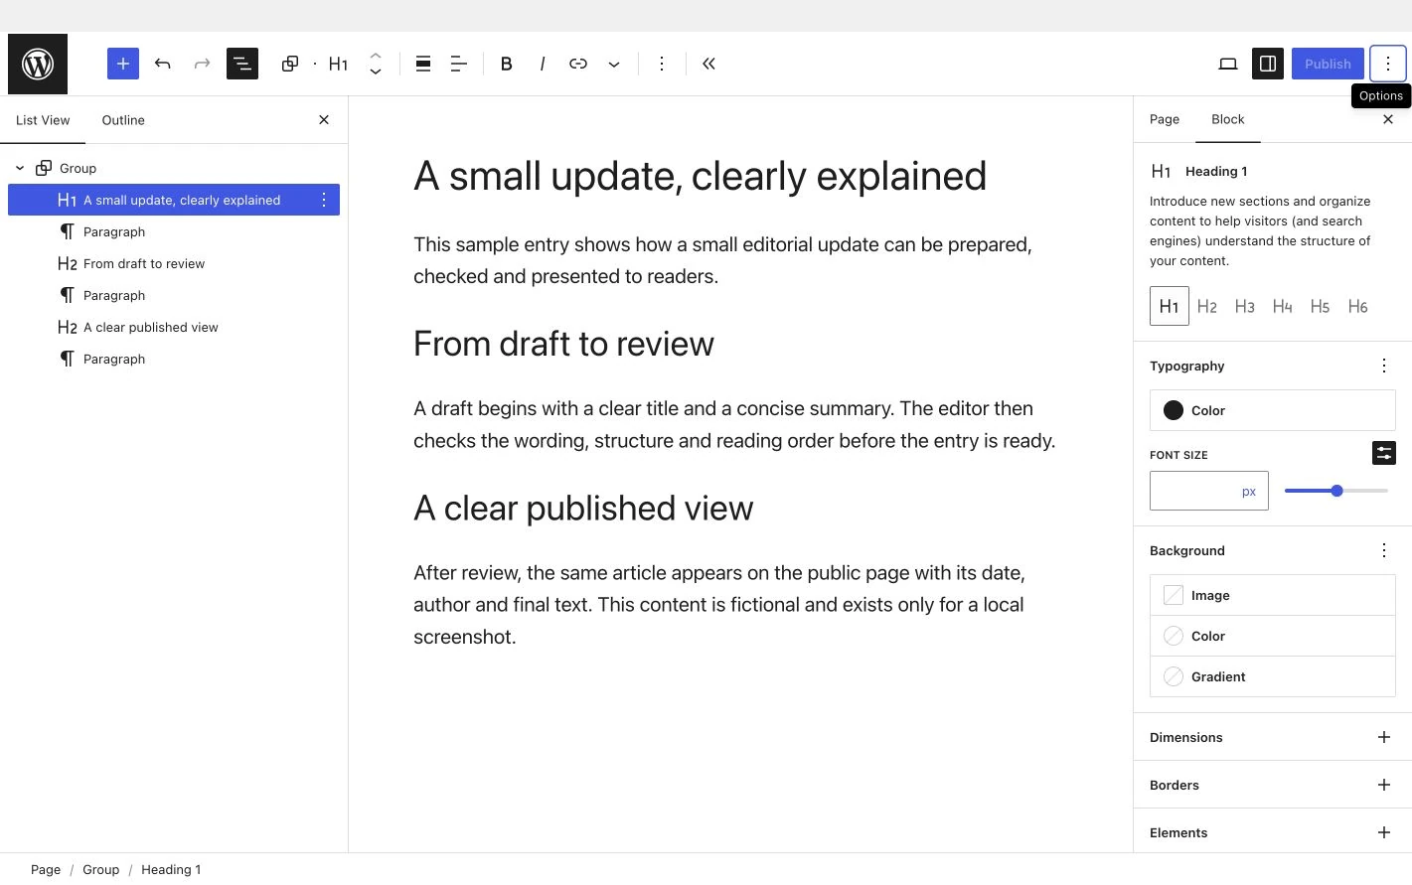Open more rich text formatting dropdown

[614, 64]
